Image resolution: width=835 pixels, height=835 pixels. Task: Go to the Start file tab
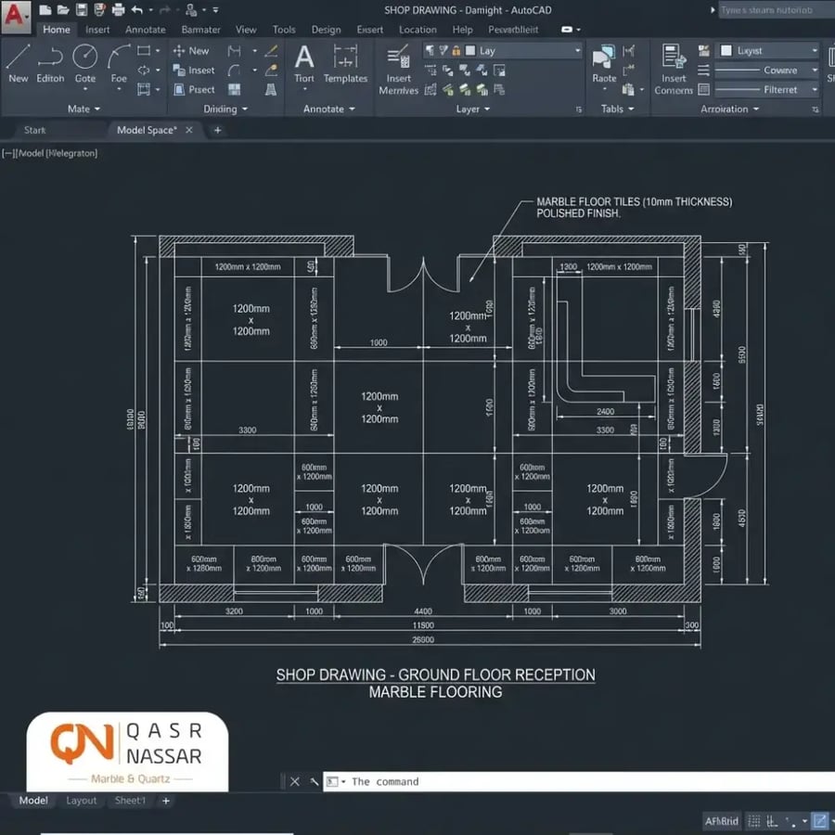click(x=34, y=130)
